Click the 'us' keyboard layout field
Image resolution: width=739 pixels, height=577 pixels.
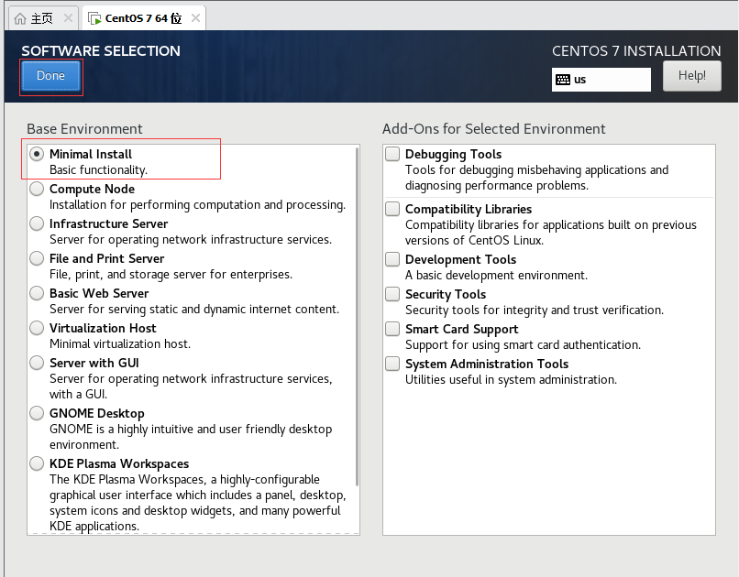coord(601,80)
